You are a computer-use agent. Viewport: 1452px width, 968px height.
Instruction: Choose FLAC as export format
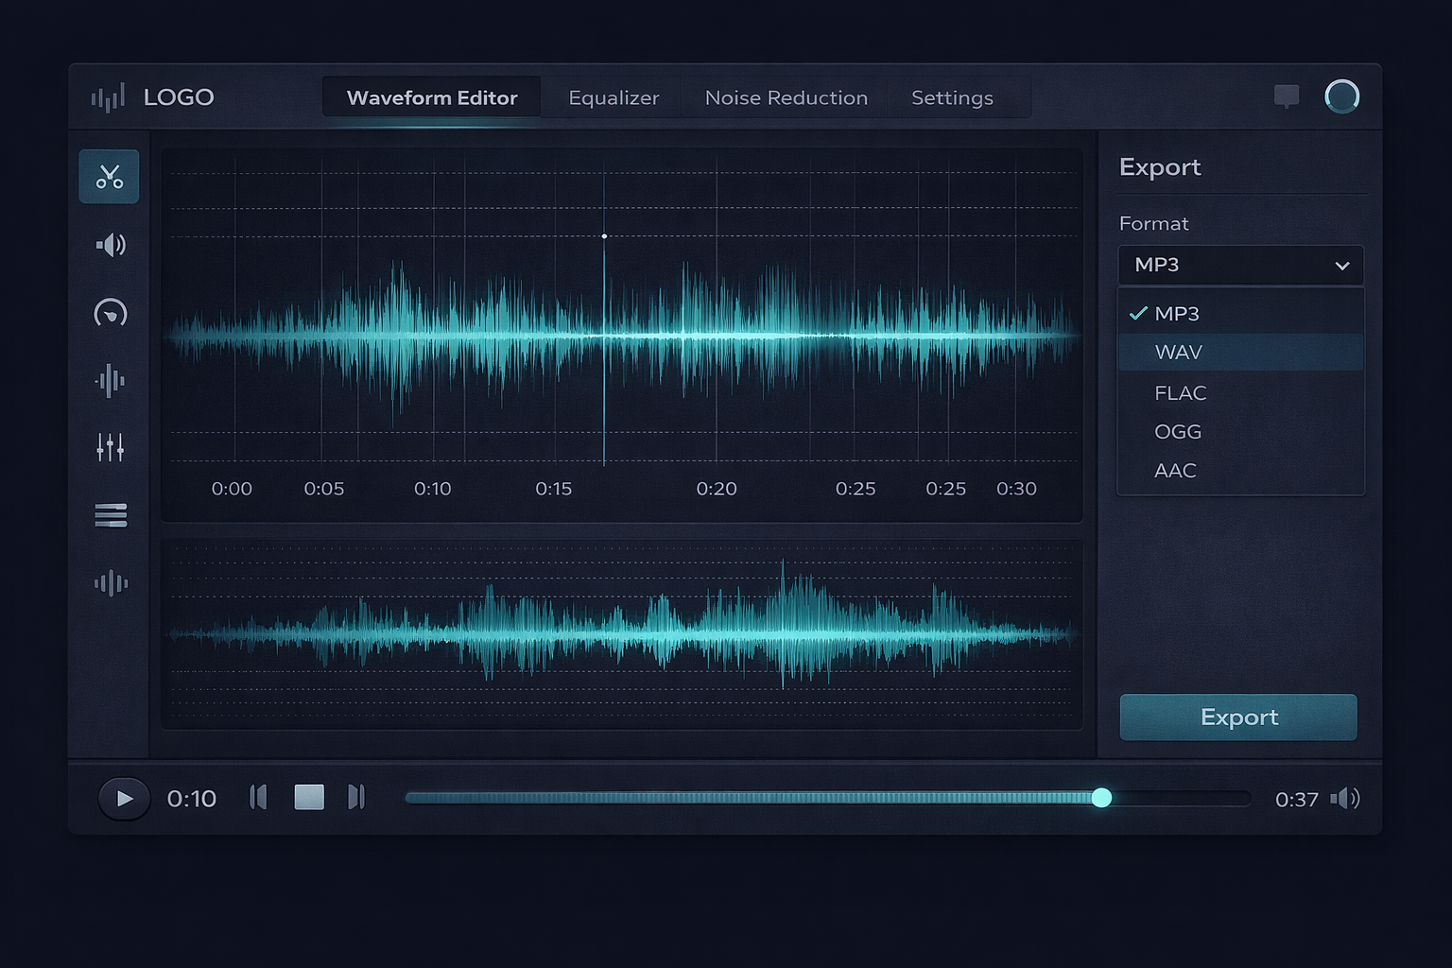pyautogui.click(x=1180, y=392)
